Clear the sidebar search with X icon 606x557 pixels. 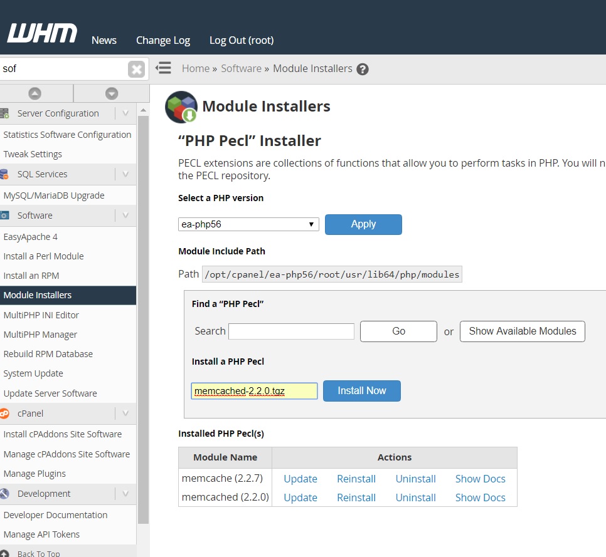point(136,70)
